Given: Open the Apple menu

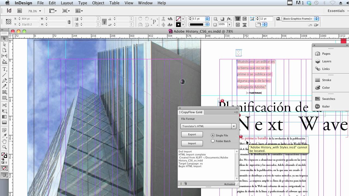Looking at the screenshot, I should coord(7,3).
